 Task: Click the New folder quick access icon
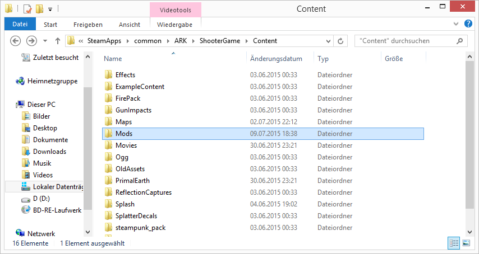pos(39,9)
